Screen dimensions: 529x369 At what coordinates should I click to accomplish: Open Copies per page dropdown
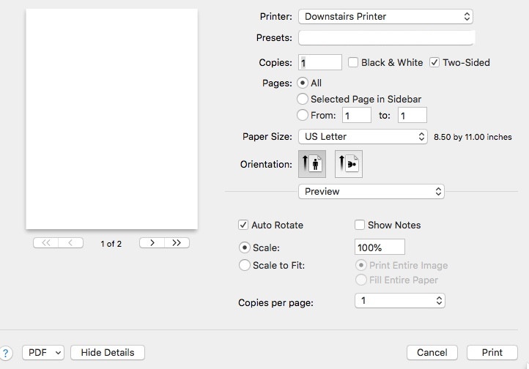[400, 301]
